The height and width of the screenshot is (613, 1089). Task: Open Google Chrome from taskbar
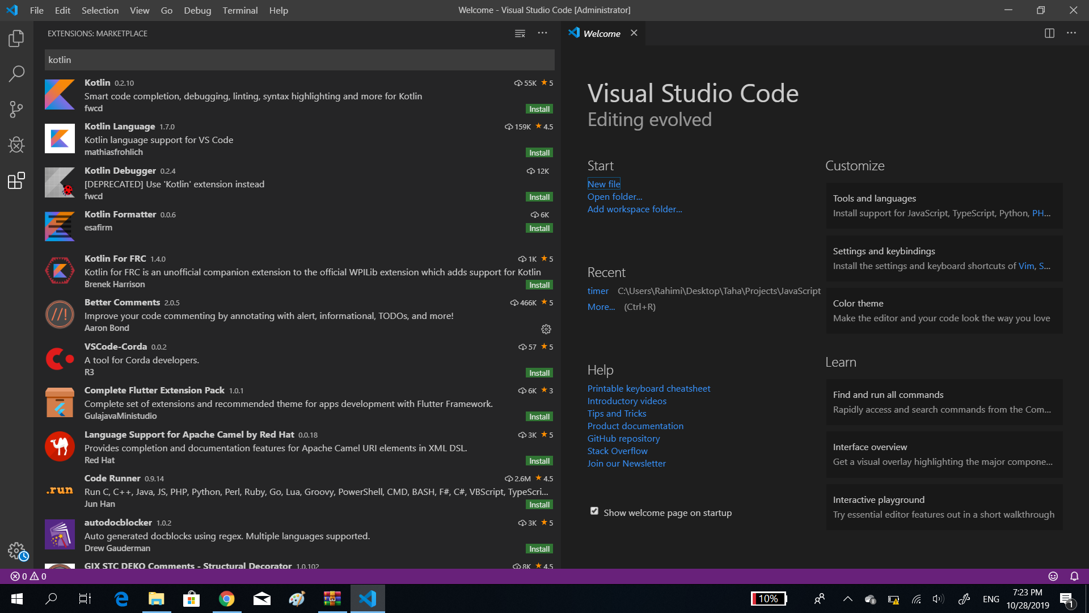pos(227,599)
